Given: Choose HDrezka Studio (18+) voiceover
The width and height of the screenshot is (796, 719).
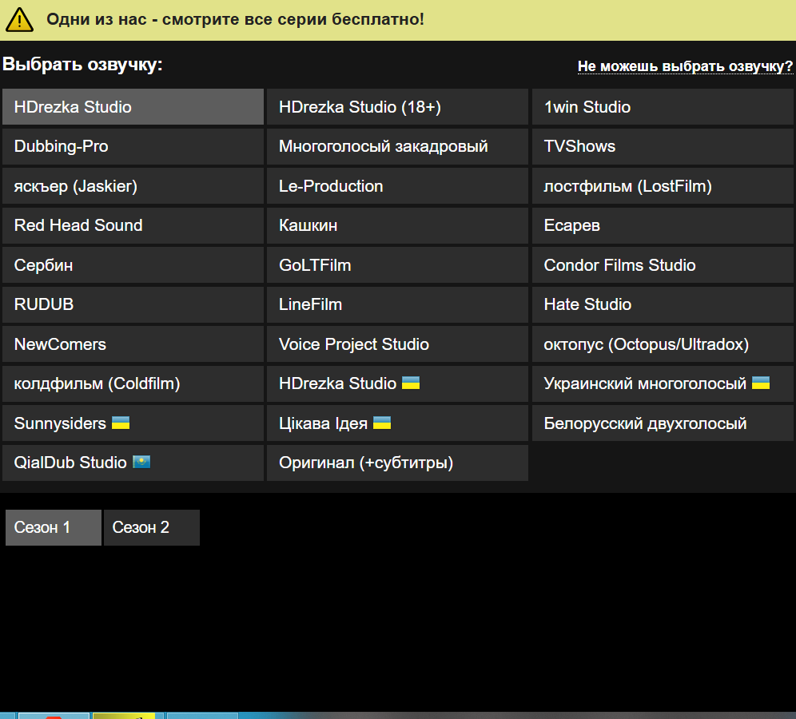Looking at the screenshot, I should coord(397,107).
